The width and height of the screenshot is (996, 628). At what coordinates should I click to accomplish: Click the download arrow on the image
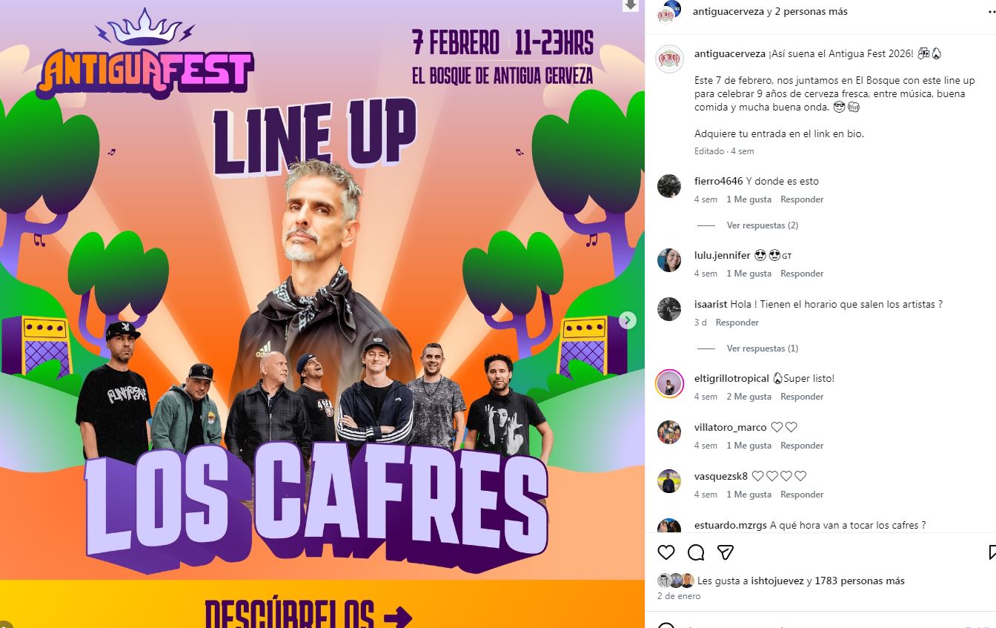click(x=631, y=5)
